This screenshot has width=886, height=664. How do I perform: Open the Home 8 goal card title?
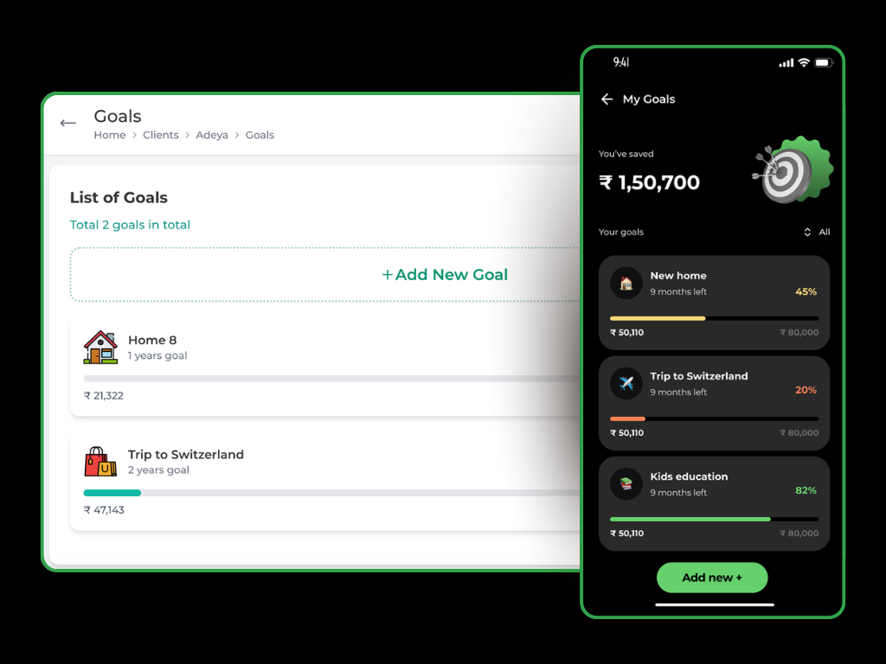(x=152, y=340)
